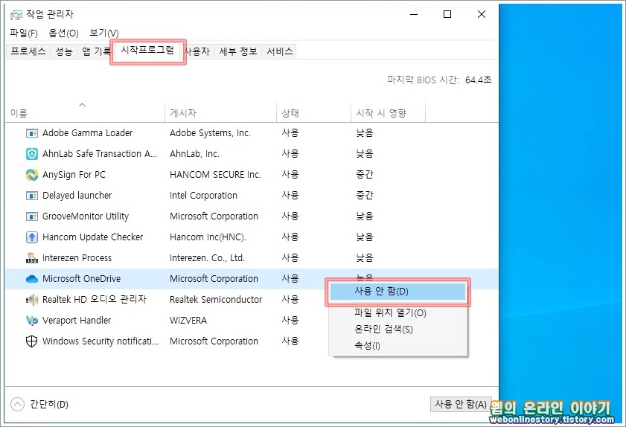Sort by the 상태 column header

(x=313, y=112)
